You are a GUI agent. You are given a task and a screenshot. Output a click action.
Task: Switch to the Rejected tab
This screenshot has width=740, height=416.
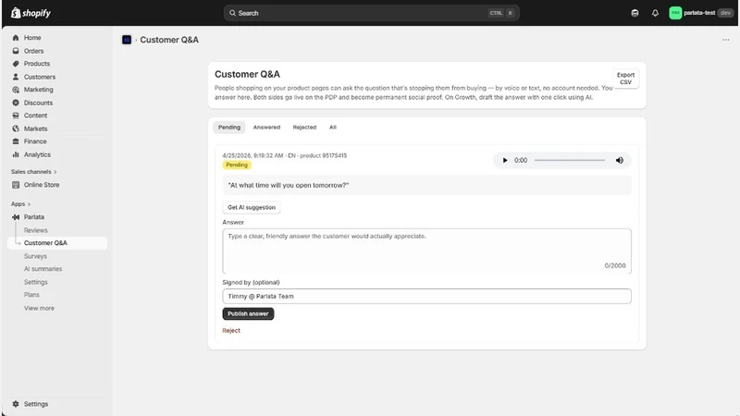tap(304, 128)
